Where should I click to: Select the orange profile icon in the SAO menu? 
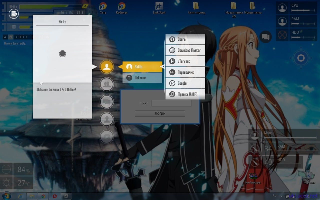click(107, 67)
